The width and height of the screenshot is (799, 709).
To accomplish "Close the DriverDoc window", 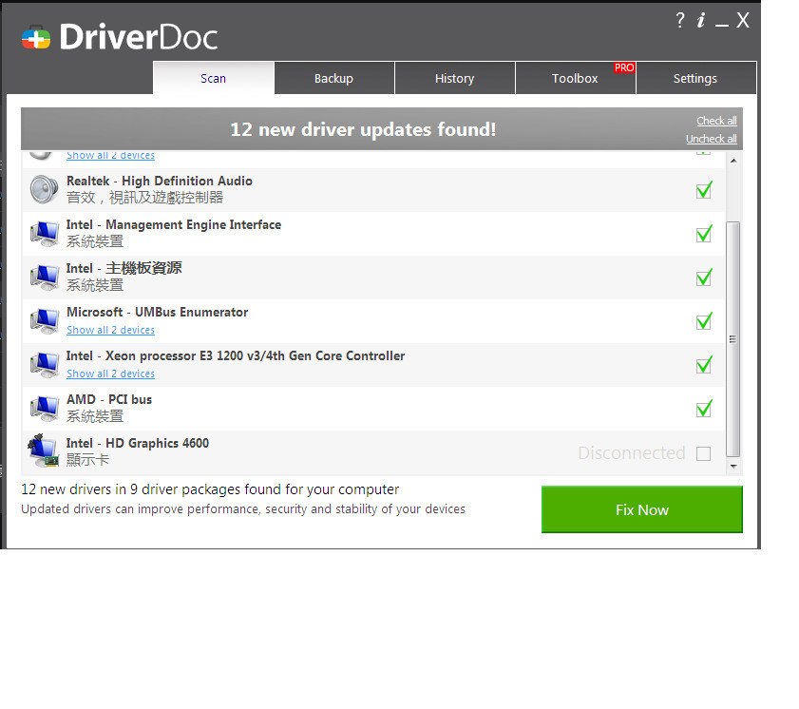I will coord(743,20).
